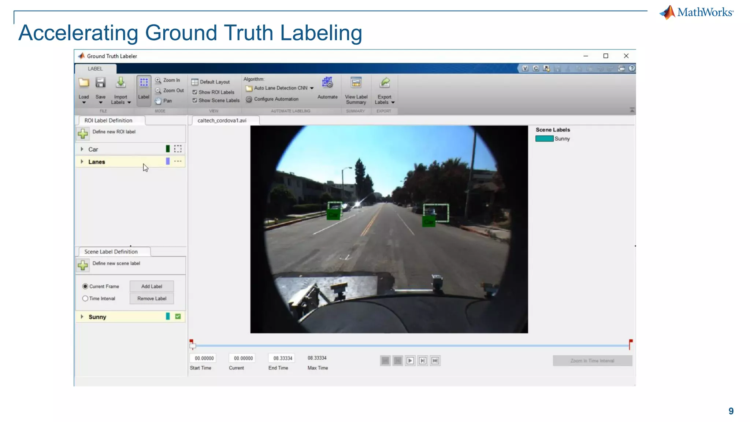This screenshot has height=422, width=750.
Task: Select the Current Frame radio button
Action: pyautogui.click(x=85, y=286)
